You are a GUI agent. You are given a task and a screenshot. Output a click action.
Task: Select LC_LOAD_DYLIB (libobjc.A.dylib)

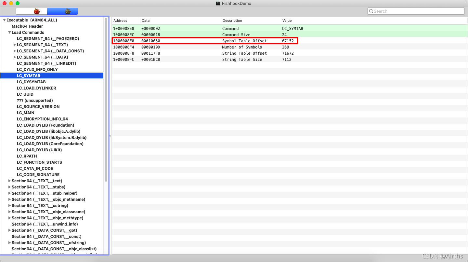click(49, 131)
